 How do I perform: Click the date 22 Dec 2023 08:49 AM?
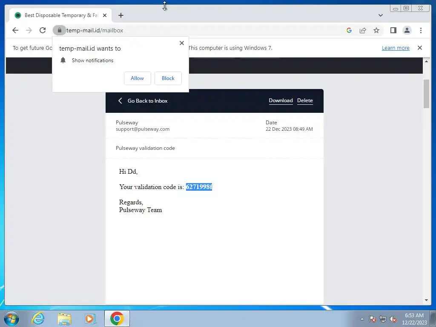(289, 129)
